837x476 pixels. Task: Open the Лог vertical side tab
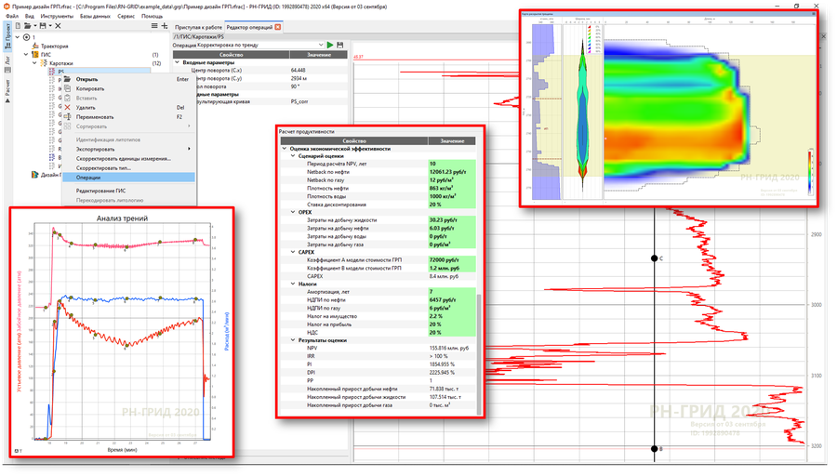[x=7, y=64]
